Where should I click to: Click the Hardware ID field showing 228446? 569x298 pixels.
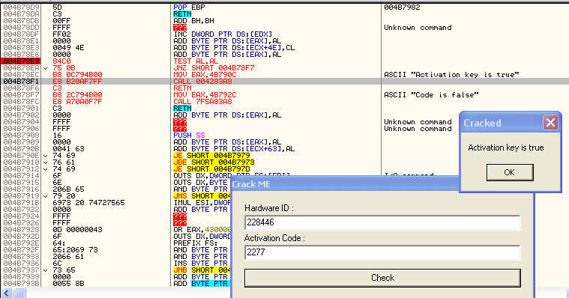382,222
